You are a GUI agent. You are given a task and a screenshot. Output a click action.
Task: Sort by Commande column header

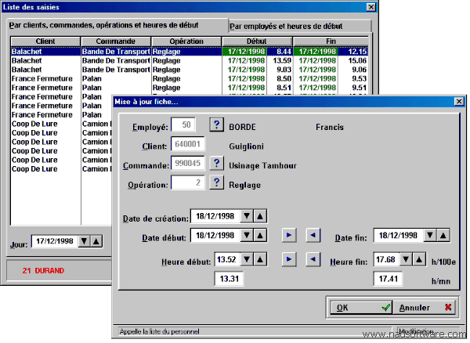pyautogui.click(x=116, y=42)
